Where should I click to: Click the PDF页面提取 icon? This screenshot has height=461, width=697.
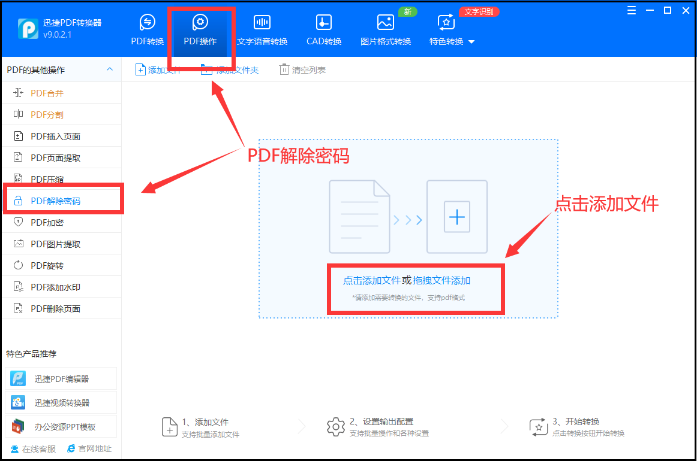tap(18, 157)
